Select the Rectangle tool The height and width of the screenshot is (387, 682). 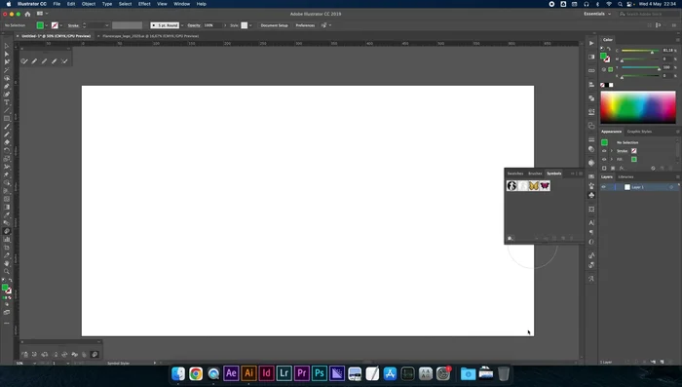pyautogui.click(x=7, y=118)
